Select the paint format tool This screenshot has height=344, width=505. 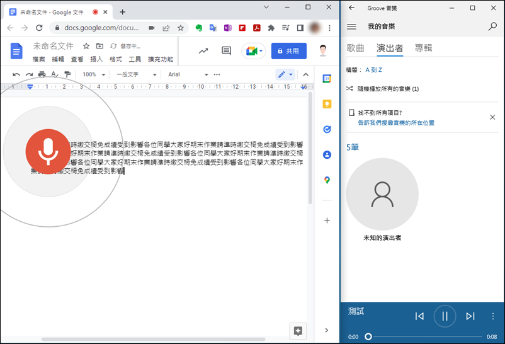[67, 74]
